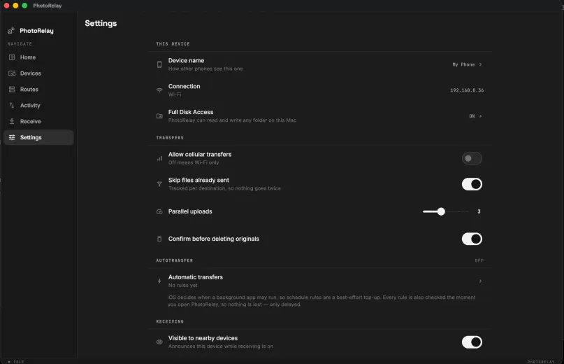Click the TRANSFERS section header
Image resolution: width=564 pixels, height=364 pixels.
click(x=170, y=138)
